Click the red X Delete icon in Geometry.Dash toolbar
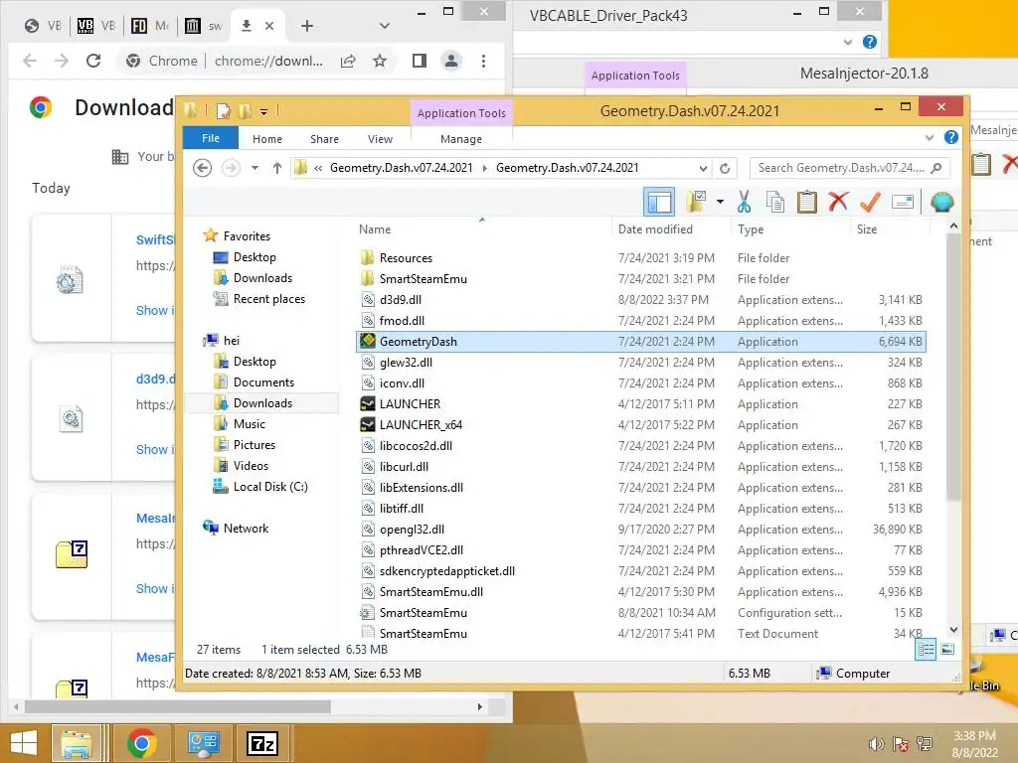 [x=838, y=202]
